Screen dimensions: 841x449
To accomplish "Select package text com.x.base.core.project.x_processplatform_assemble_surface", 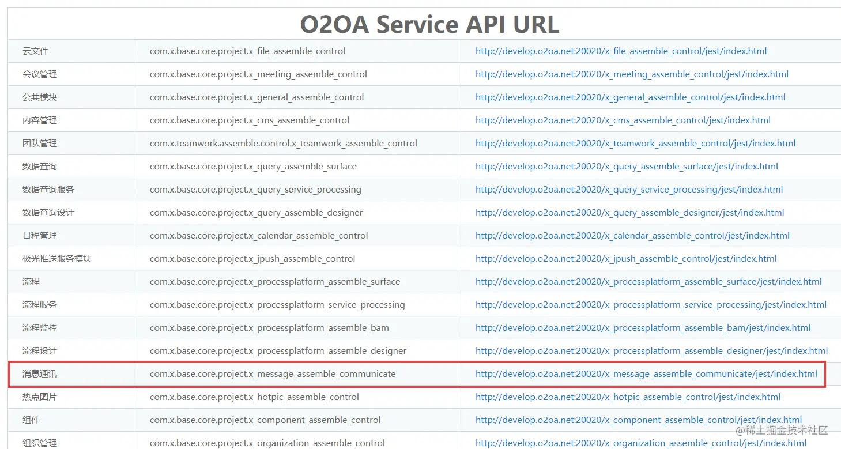I will point(275,282).
